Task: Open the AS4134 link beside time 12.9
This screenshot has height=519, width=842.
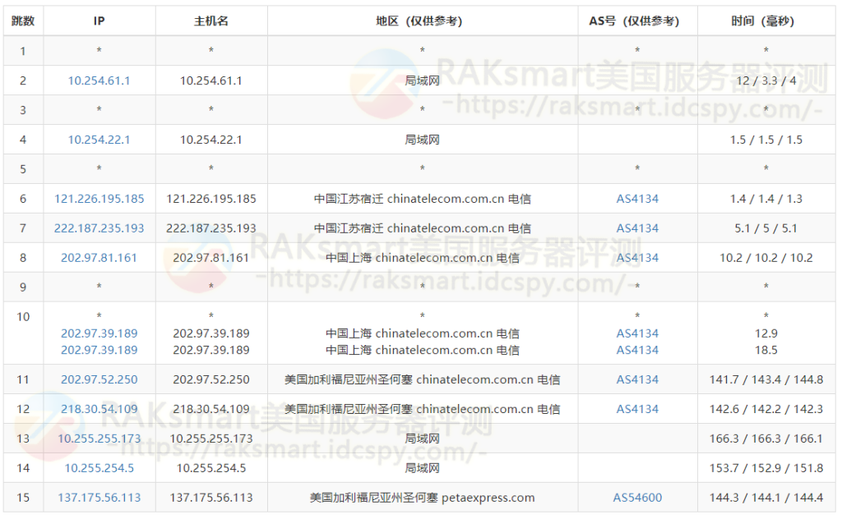Action: coord(637,333)
